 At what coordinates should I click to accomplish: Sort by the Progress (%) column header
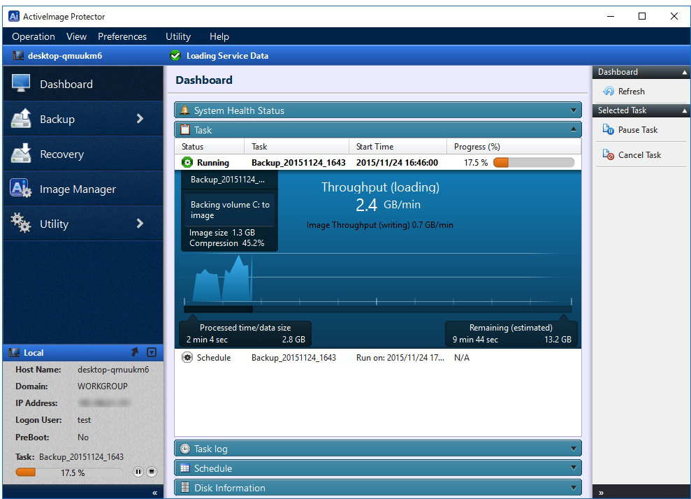(514, 146)
